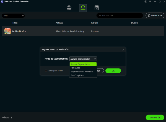Click the Fichiers : 1 status text

[x=7, y=118]
